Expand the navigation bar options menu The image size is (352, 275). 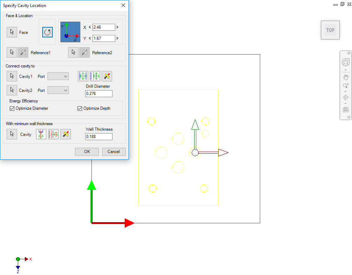click(x=349, y=117)
